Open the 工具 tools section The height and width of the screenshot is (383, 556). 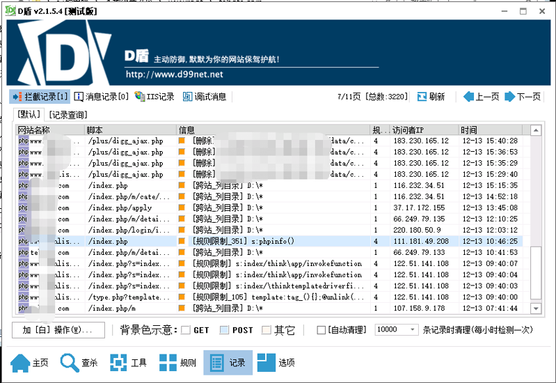click(128, 362)
